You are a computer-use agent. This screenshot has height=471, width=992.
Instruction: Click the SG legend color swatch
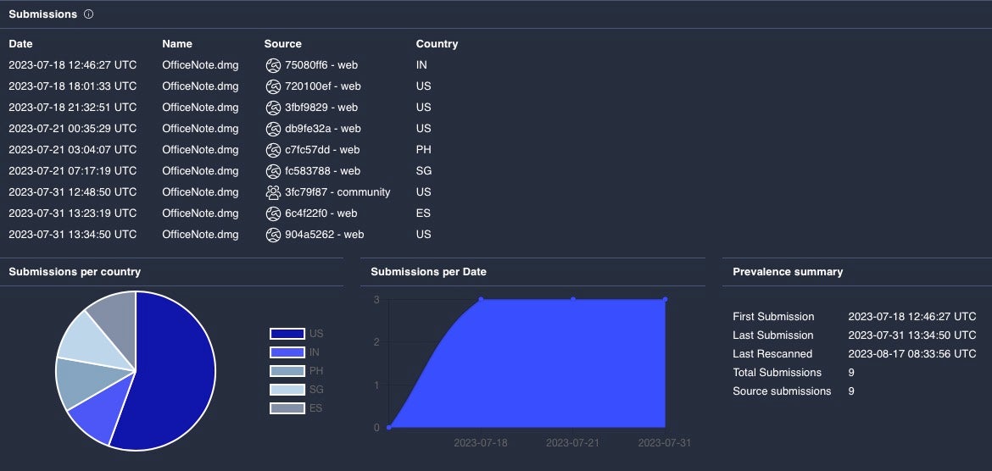(287, 390)
